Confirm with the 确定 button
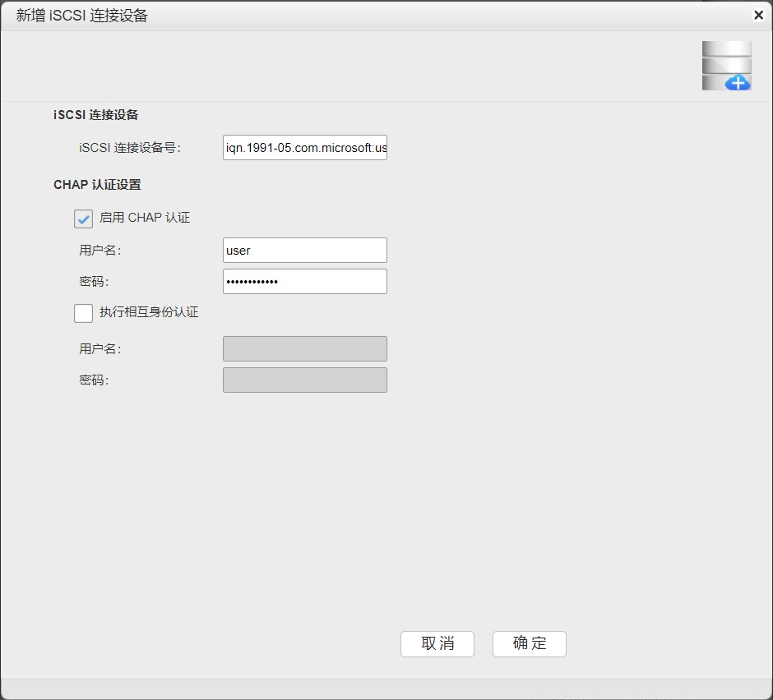The width and height of the screenshot is (773, 700). pyautogui.click(x=529, y=644)
